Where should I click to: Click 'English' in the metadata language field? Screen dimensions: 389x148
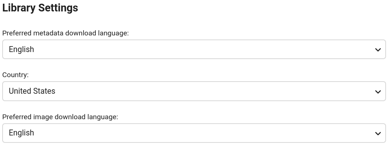tap(21, 49)
